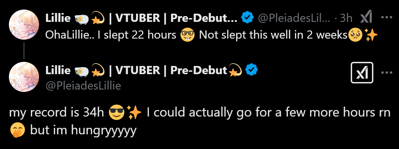The height and width of the screenshot is (149, 399).
Task: Click the Grok icon on the first tweet
Action: (366, 18)
